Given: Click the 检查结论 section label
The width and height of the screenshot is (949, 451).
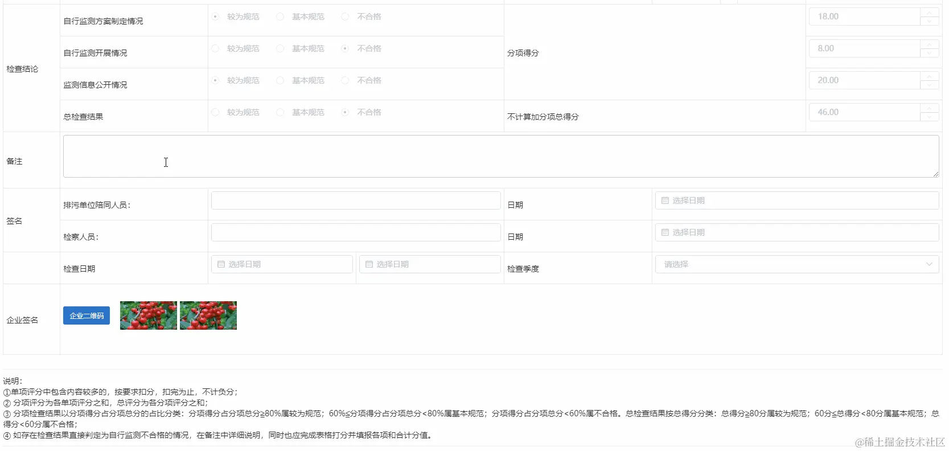Looking at the screenshot, I should coord(22,69).
